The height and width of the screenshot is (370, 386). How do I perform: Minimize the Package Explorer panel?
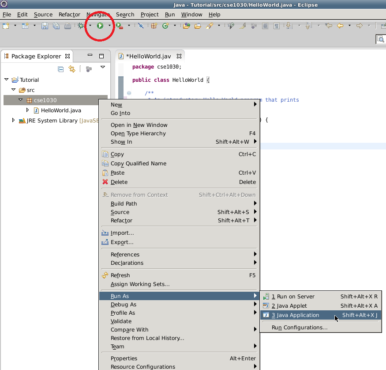tap(90, 55)
